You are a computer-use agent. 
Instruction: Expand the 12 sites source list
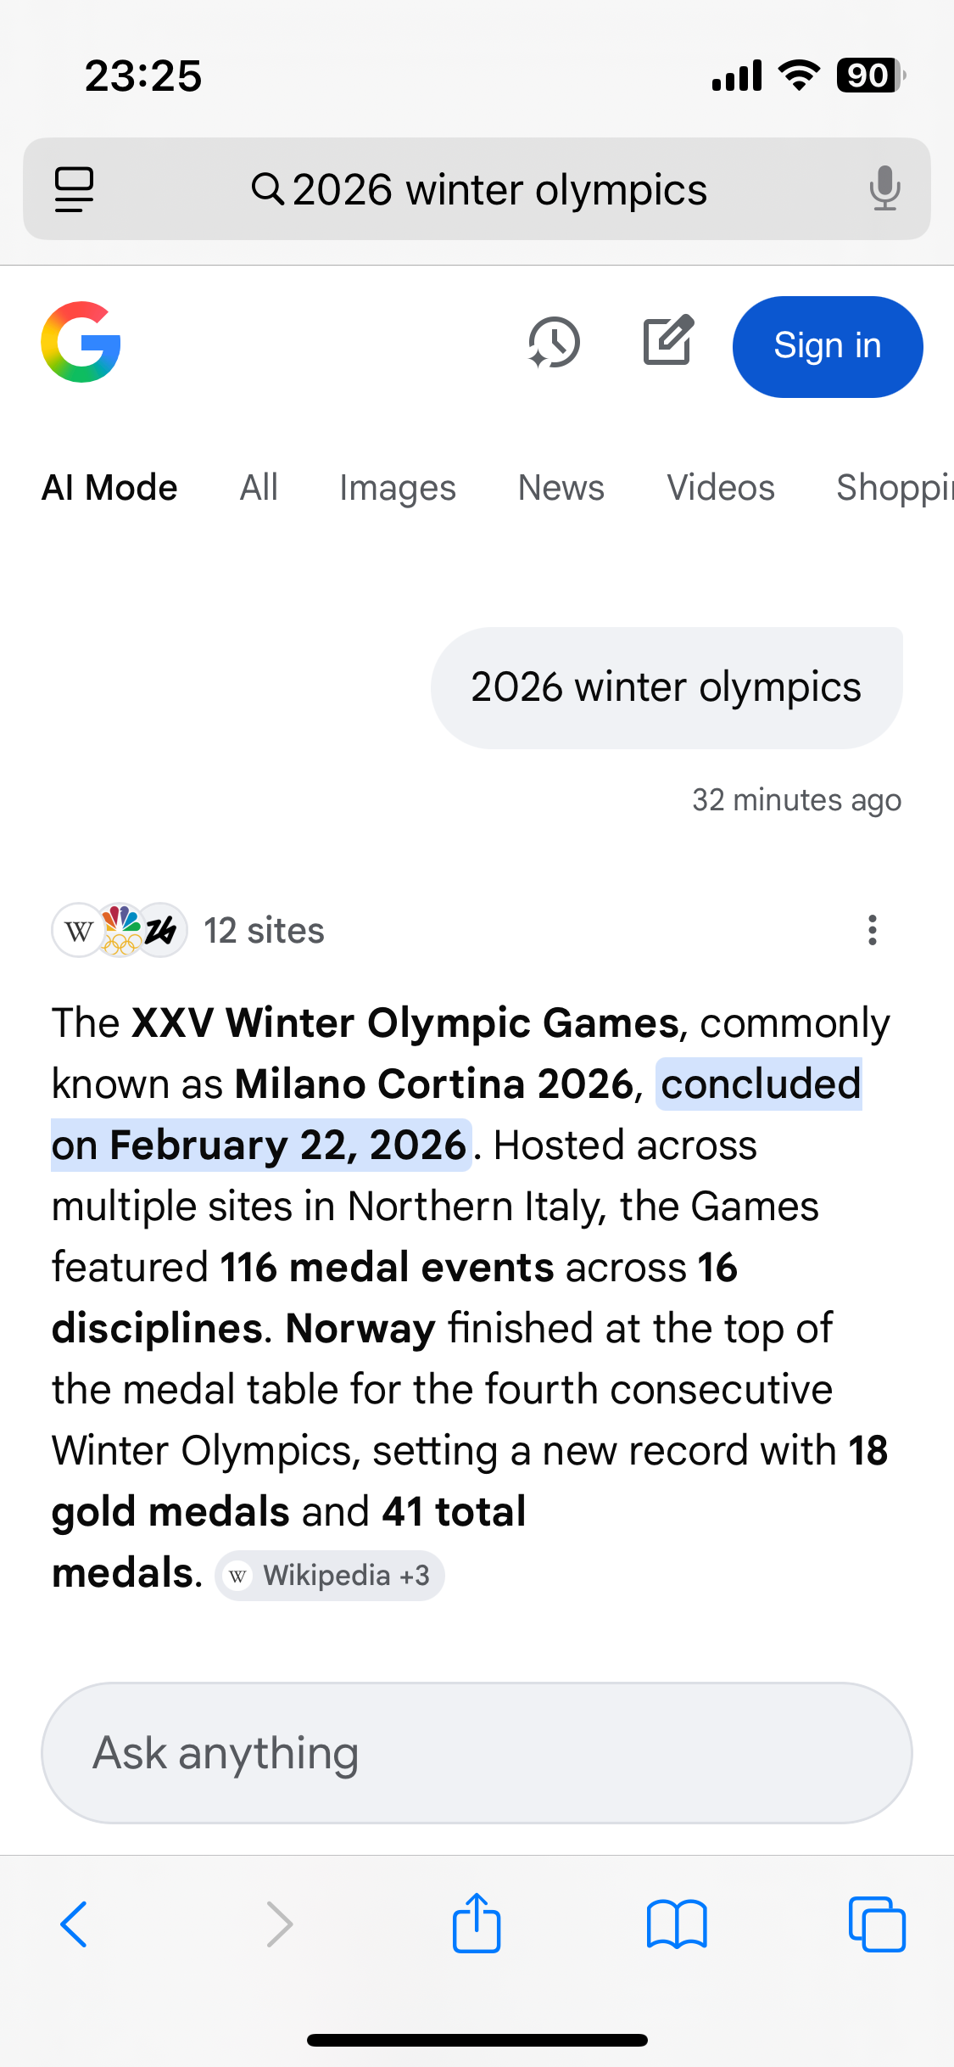(x=188, y=930)
